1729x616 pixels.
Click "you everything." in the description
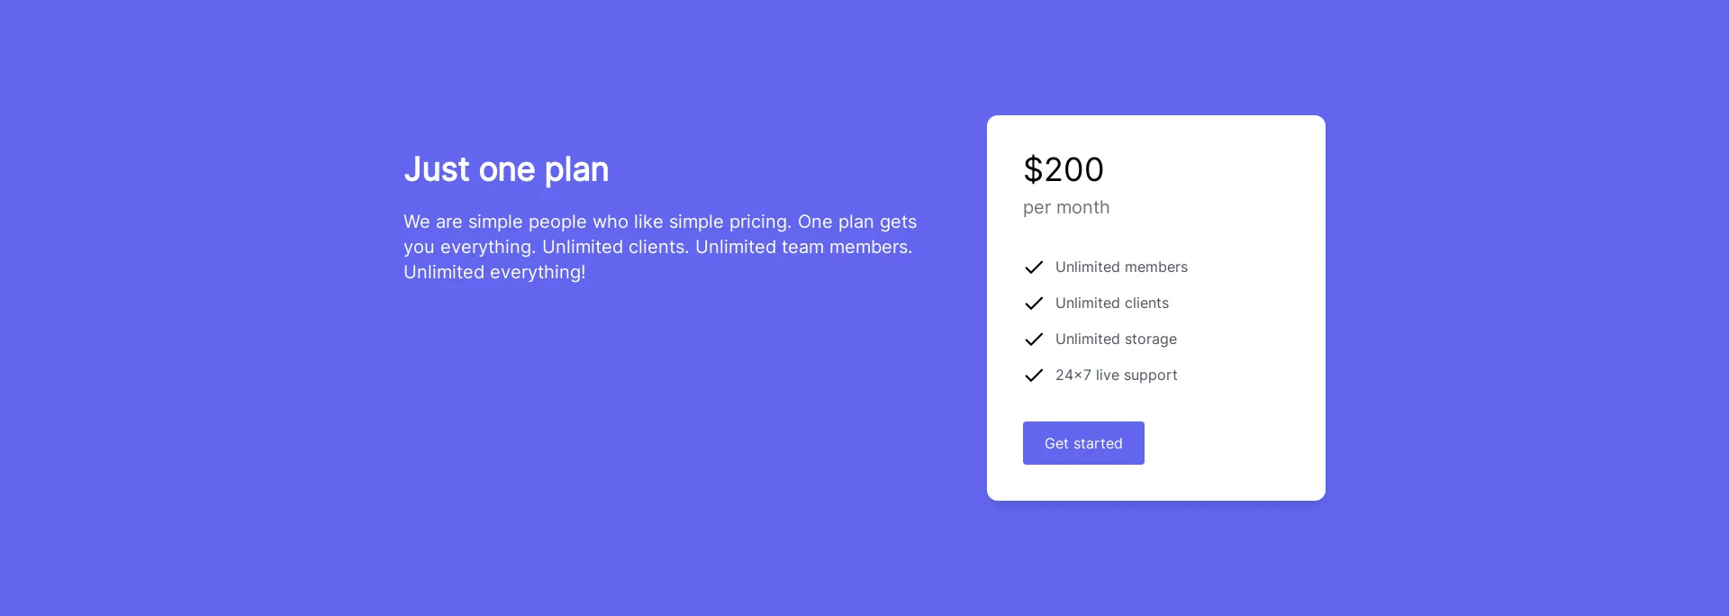tap(469, 247)
